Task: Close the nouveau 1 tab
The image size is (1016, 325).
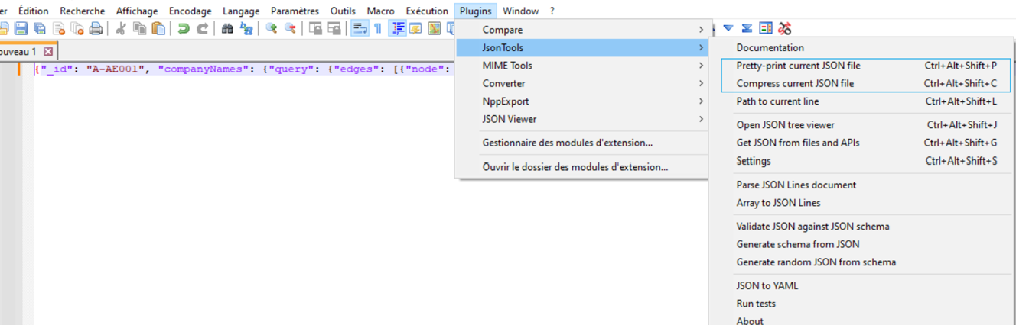Action: [48, 51]
